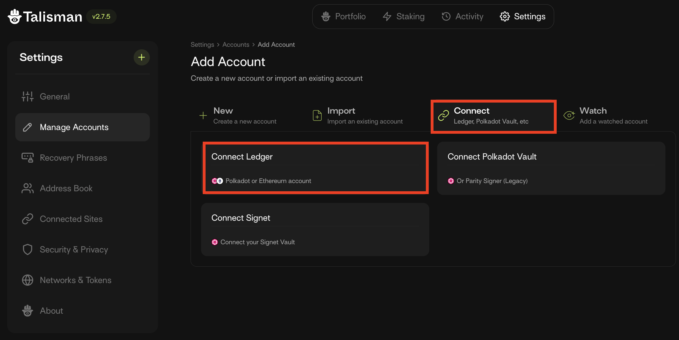The width and height of the screenshot is (679, 340).
Task: Click Recovery Phrases sidebar entry
Action: (x=73, y=158)
